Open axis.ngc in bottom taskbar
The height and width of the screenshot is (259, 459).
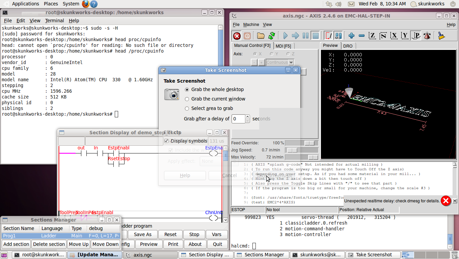151,255
